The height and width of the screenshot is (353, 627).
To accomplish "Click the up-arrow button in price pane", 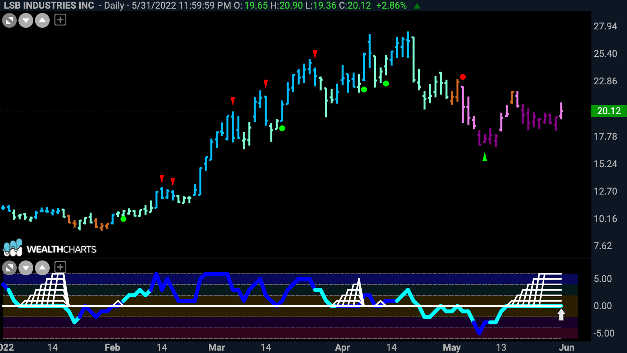I will pyautogui.click(x=42, y=20).
